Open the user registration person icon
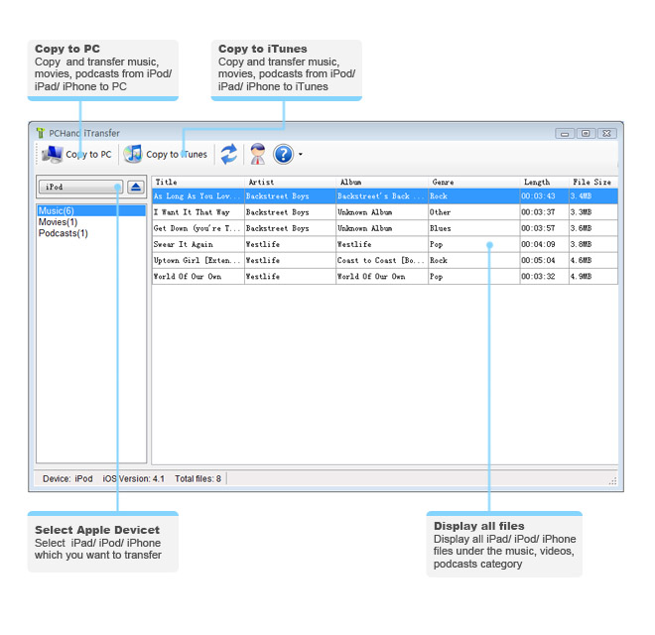This screenshot has width=655, height=635. (257, 154)
